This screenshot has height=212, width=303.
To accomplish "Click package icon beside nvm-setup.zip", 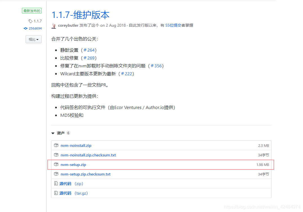I will click(x=56, y=164).
